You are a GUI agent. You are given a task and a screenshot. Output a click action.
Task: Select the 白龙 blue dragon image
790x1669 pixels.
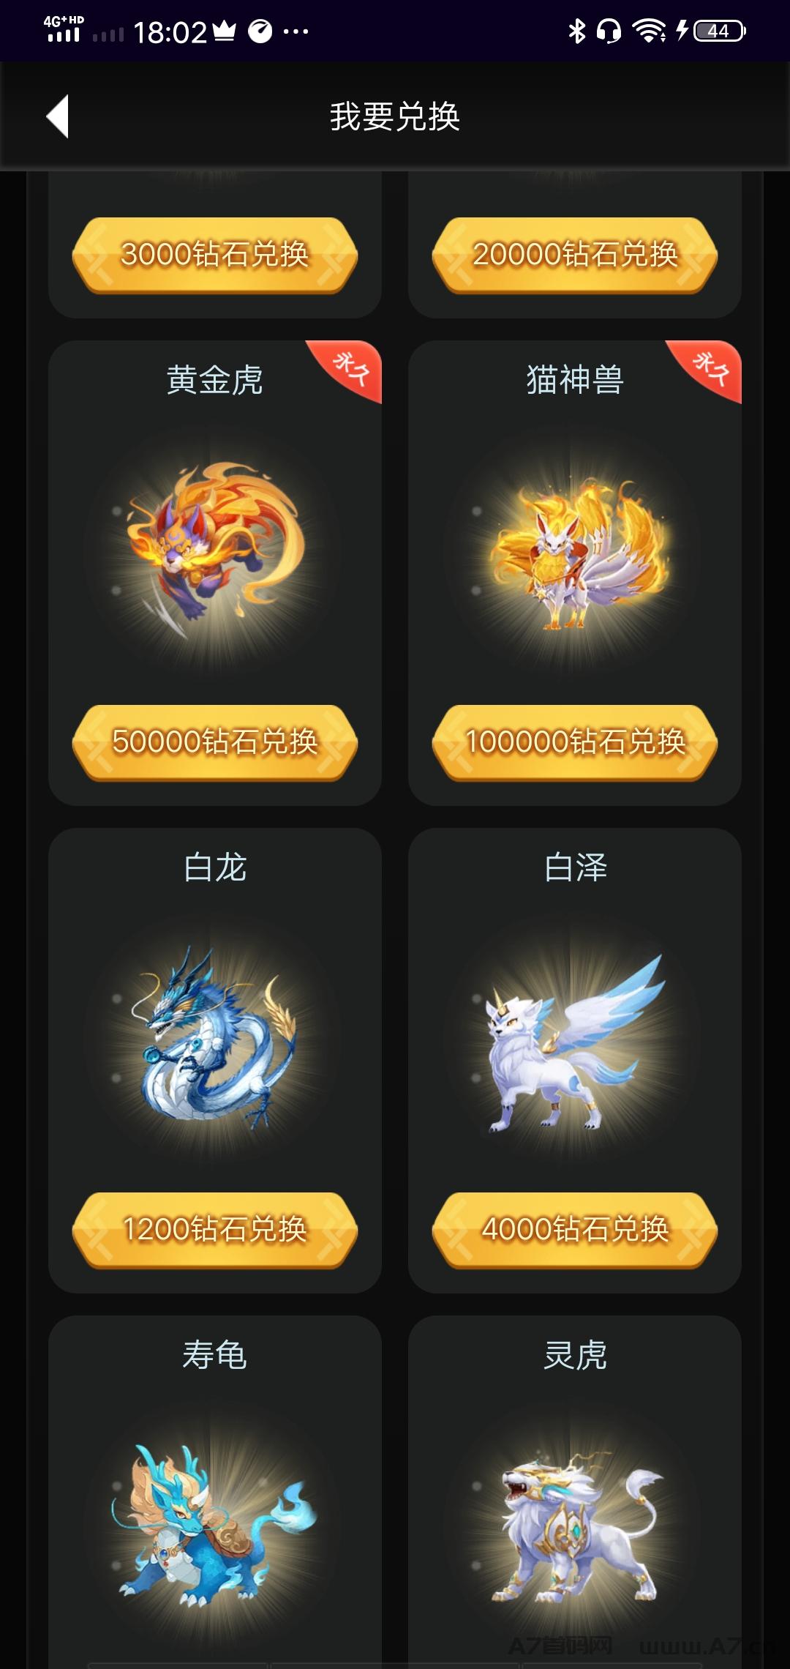pos(214,1036)
